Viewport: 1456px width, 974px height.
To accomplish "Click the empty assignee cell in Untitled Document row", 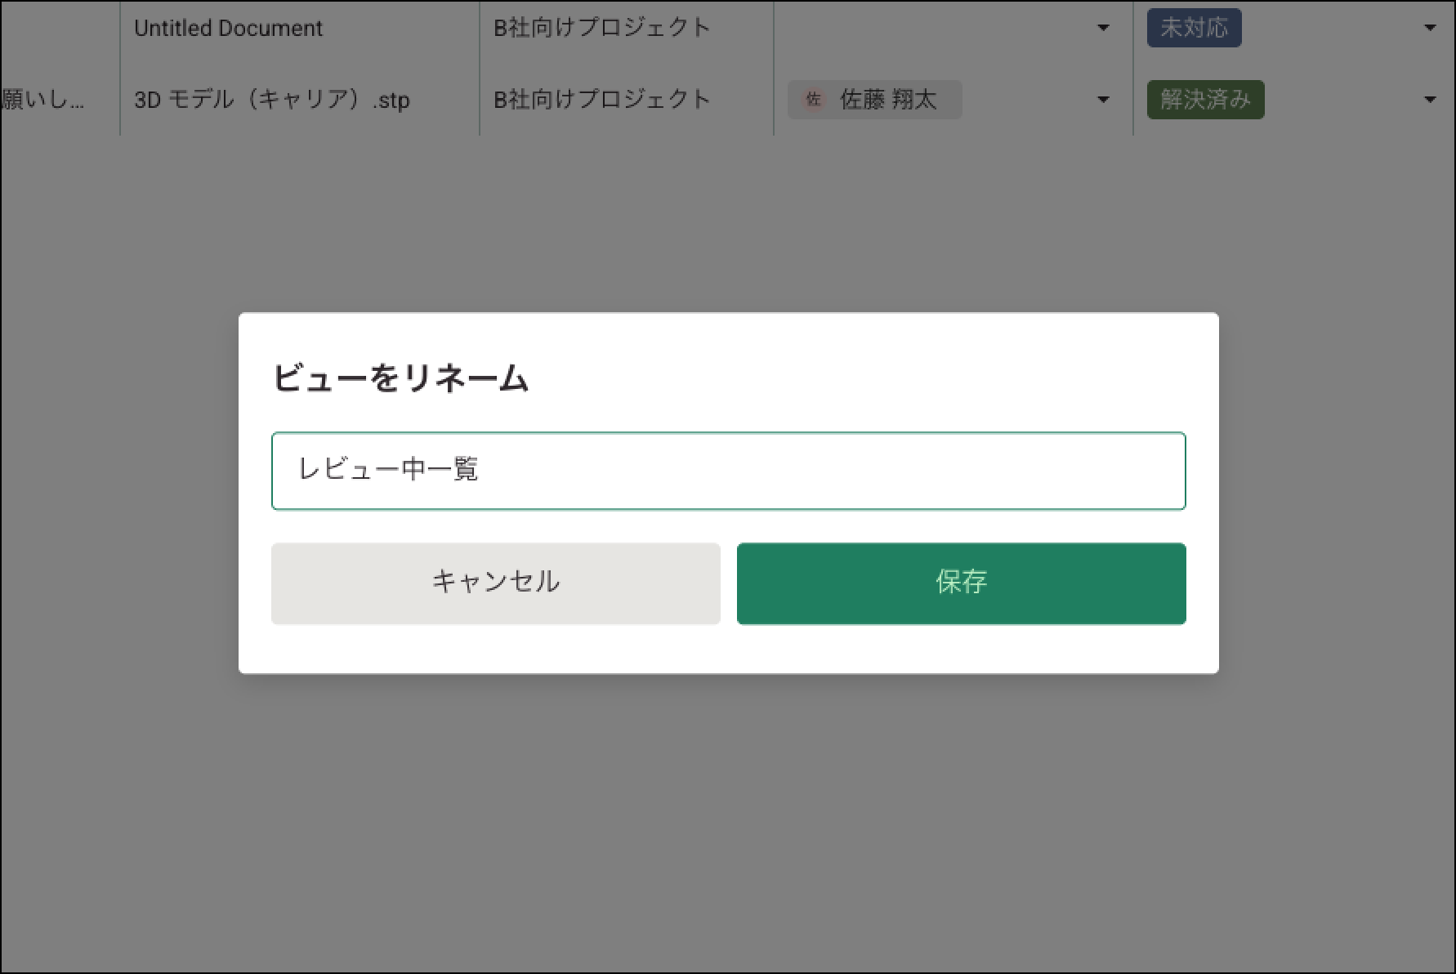I will 931,29.
